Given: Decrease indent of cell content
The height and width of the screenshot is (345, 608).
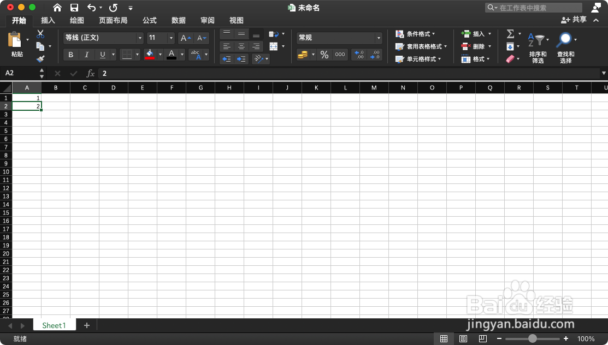Looking at the screenshot, I should [x=227, y=59].
